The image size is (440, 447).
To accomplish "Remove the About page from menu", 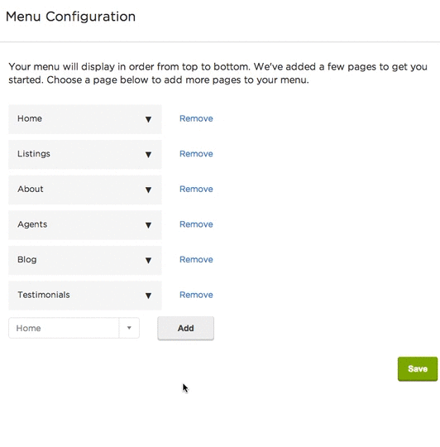I will point(196,189).
